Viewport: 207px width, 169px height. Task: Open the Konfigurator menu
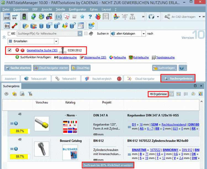(78, 9)
